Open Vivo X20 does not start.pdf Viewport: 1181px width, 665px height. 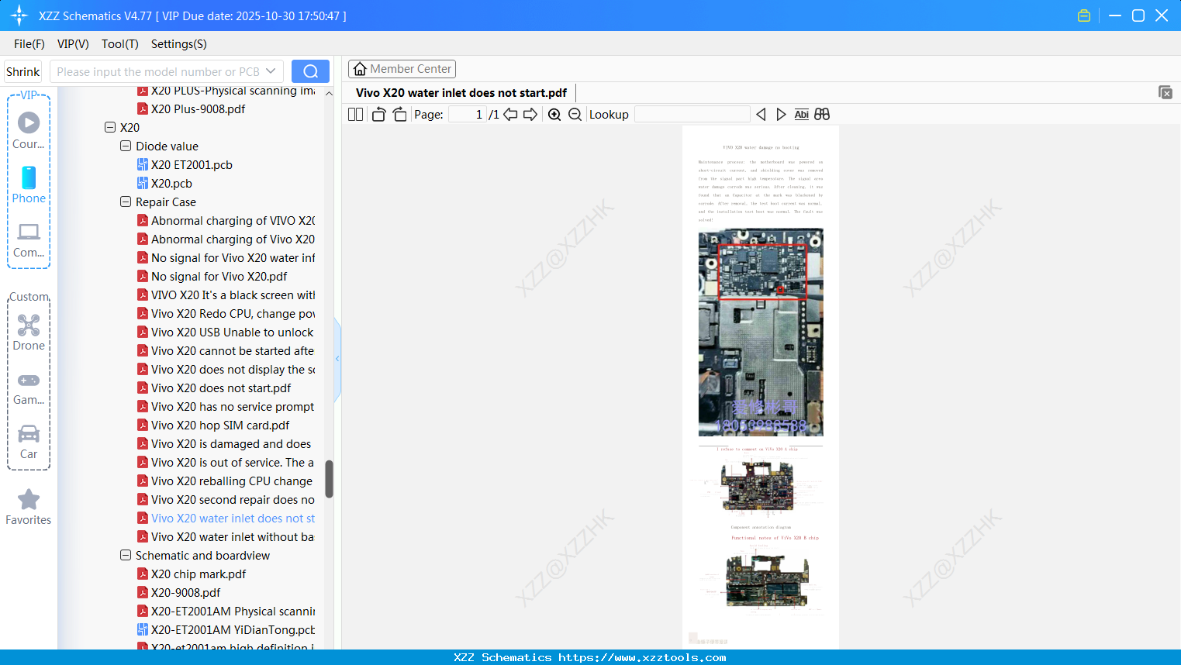coord(221,388)
